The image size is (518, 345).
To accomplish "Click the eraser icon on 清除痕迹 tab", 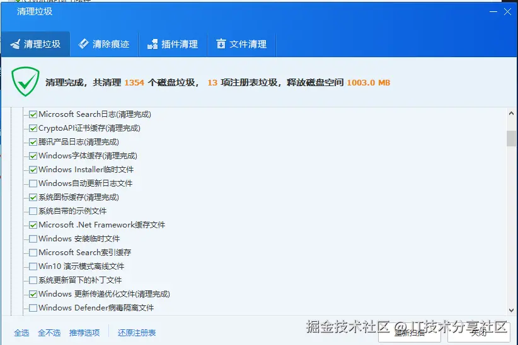I will pos(84,44).
